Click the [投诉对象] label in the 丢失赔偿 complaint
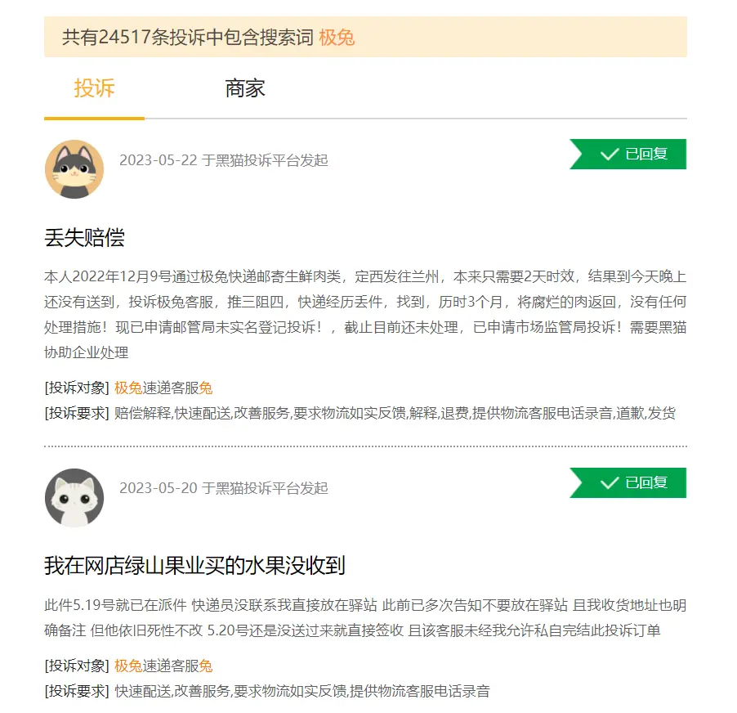 pos(77,388)
